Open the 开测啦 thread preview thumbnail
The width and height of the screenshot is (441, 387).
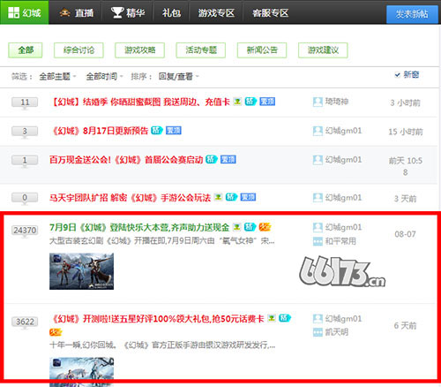click(x=81, y=372)
